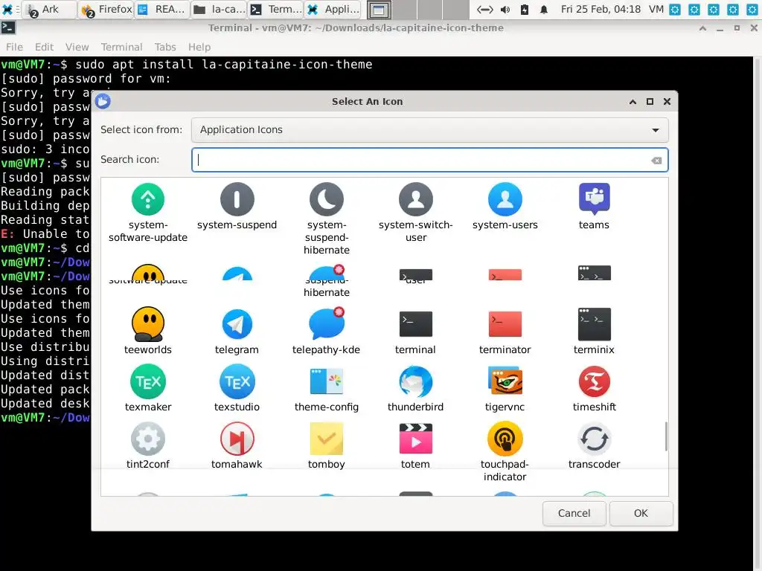Open the terminal File menu
This screenshot has height=571, width=762.
[x=15, y=47]
